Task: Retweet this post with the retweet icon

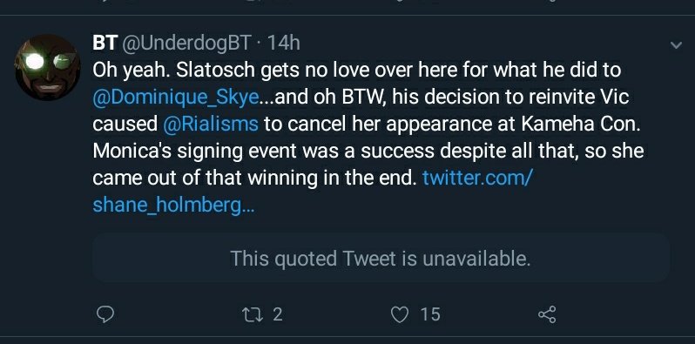Action: coord(251,314)
